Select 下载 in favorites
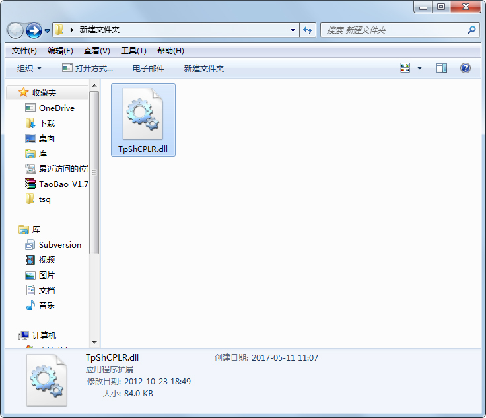 [47, 123]
